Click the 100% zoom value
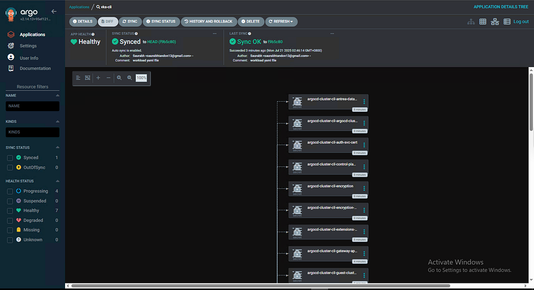The width and height of the screenshot is (534, 290). (x=141, y=78)
